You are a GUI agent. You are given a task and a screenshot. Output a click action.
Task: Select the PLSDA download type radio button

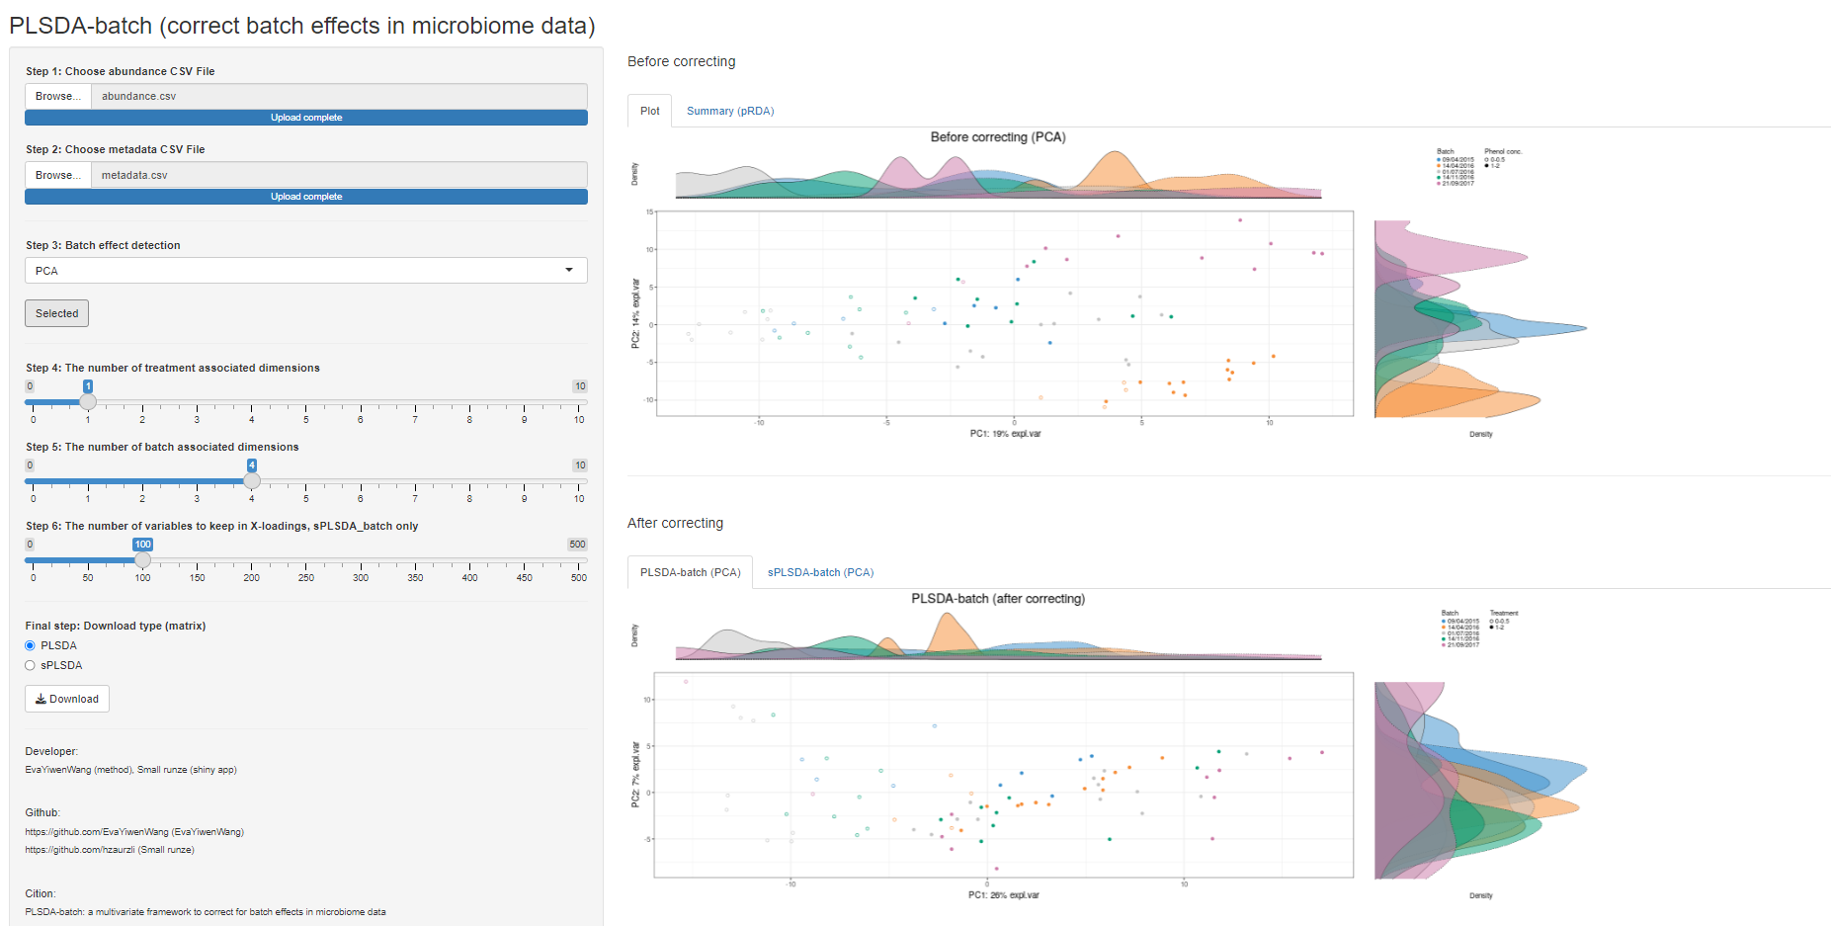pyautogui.click(x=30, y=645)
